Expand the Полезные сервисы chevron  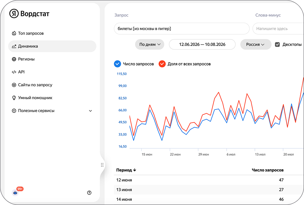pyautogui.click(x=90, y=111)
